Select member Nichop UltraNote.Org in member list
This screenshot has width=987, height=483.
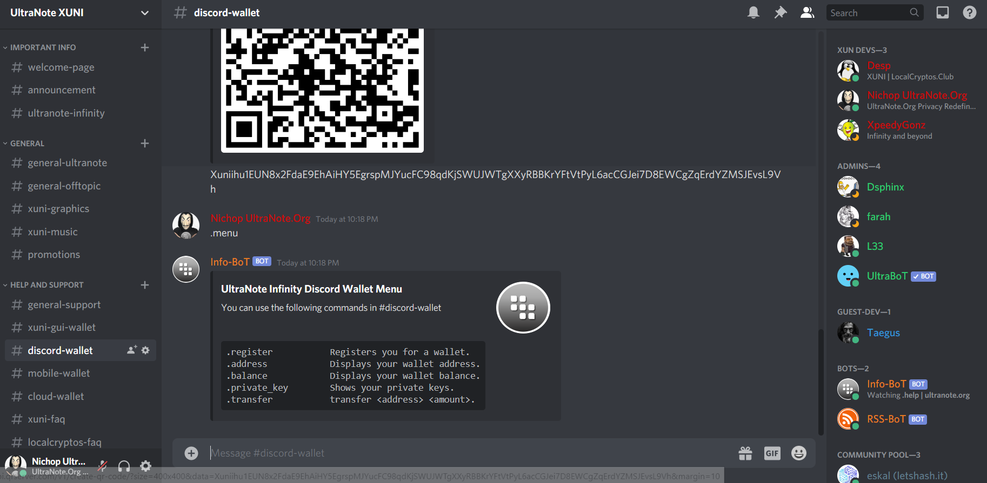tap(906, 100)
